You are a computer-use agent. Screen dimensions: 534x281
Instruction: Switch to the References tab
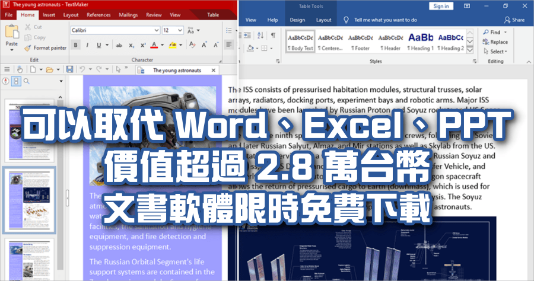pyautogui.click(x=98, y=15)
